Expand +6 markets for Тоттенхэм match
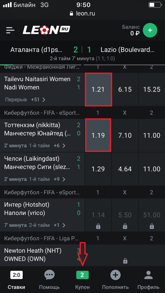 click(60, 145)
